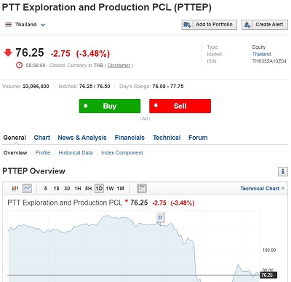Viewport: 291px width, 282px height.
Task: Open the Disclaimer link
Action: pyautogui.click(x=119, y=66)
